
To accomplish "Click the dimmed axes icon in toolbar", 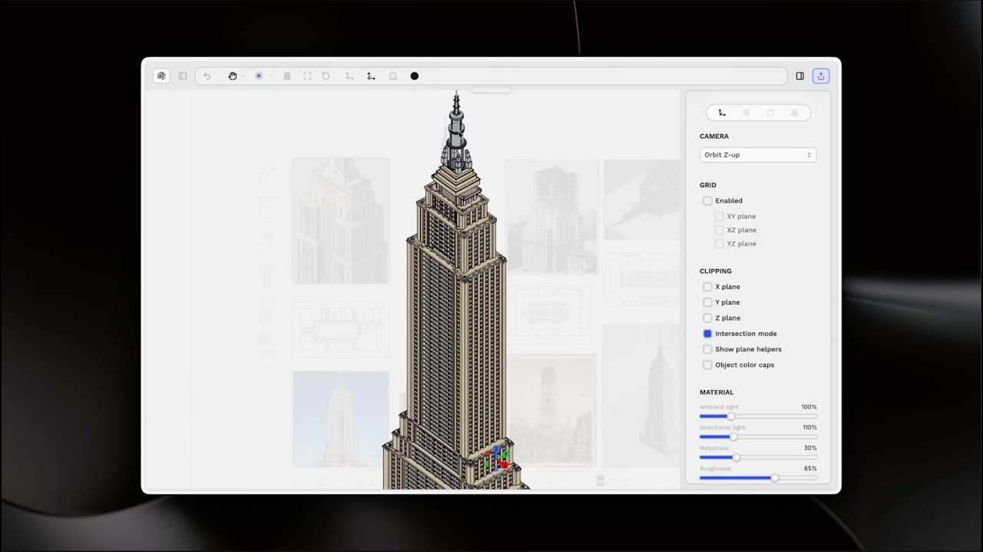I will (349, 76).
